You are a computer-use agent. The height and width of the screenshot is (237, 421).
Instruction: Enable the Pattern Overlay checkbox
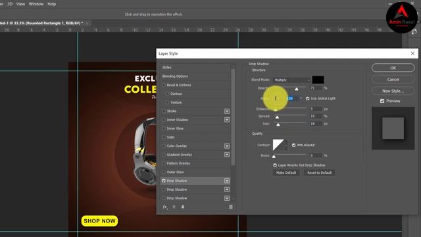[x=164, y=163]
